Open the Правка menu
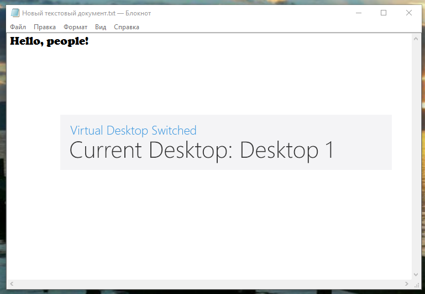The width and height of the screenshot is (425, 294). 45,27
